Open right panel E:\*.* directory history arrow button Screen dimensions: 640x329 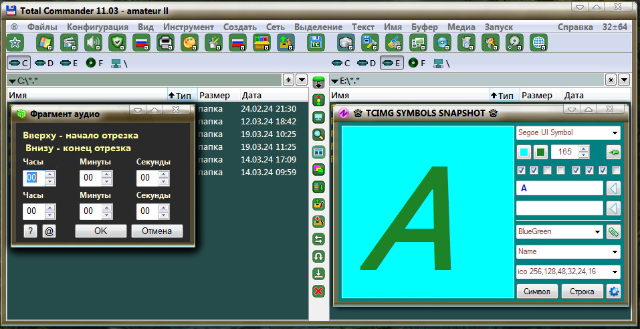coord(624,80)
